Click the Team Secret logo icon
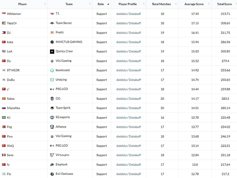 click(x=52, y=23)
